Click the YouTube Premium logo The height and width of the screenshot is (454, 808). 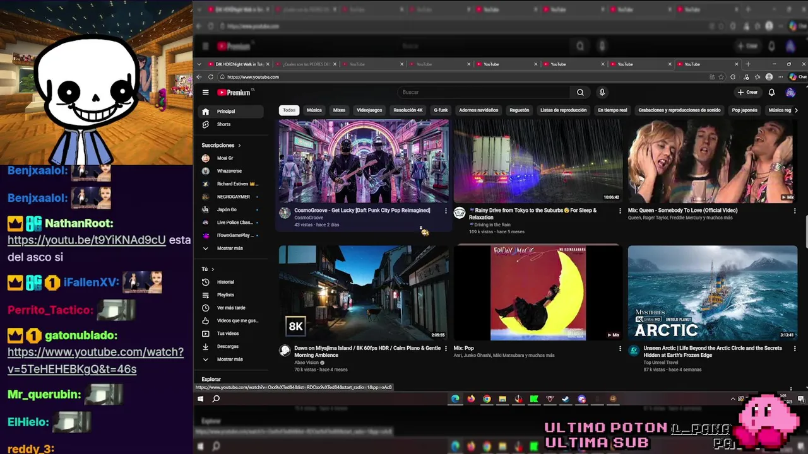(234, 92)
